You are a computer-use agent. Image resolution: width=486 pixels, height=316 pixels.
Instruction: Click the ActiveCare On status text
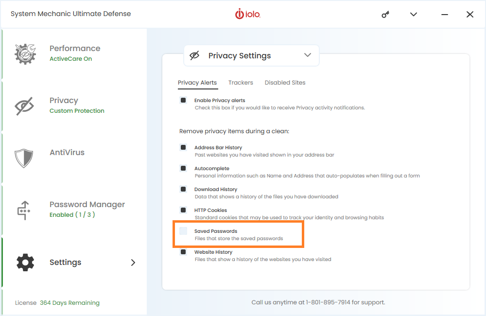70,59
